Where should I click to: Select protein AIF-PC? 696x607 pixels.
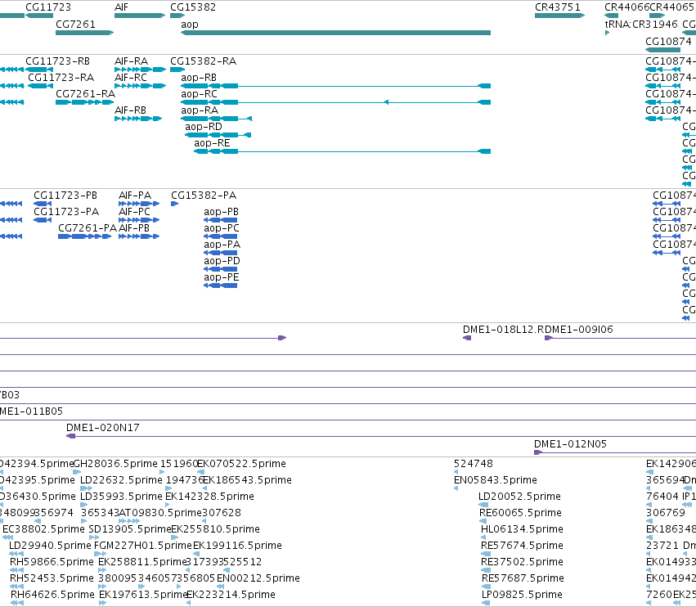139,220
